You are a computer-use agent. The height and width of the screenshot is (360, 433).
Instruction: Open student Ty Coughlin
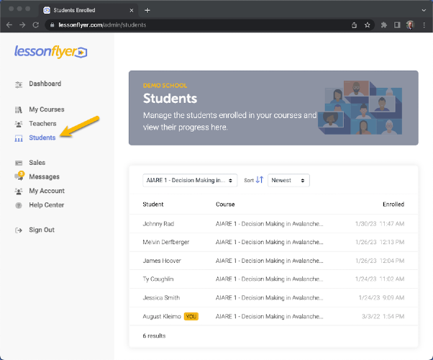pos(158,279)
